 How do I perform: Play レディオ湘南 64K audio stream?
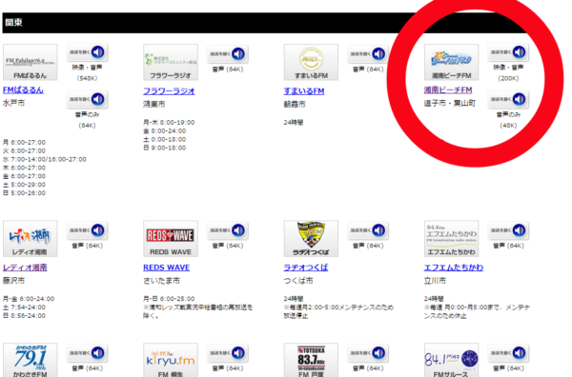tap(87, 230)
